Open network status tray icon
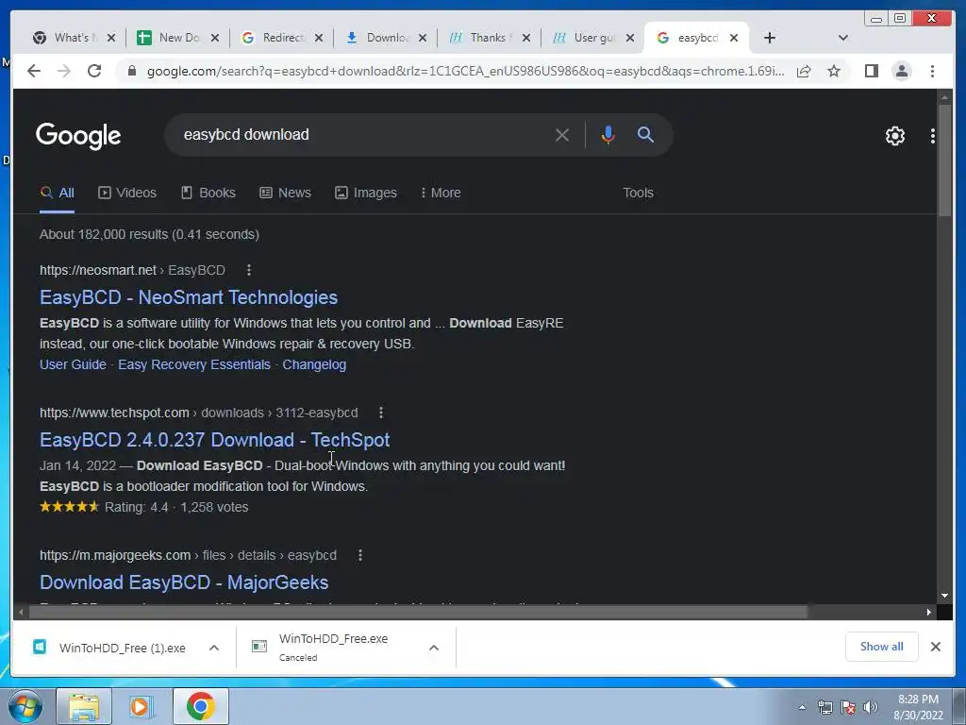 pos(824,707)
